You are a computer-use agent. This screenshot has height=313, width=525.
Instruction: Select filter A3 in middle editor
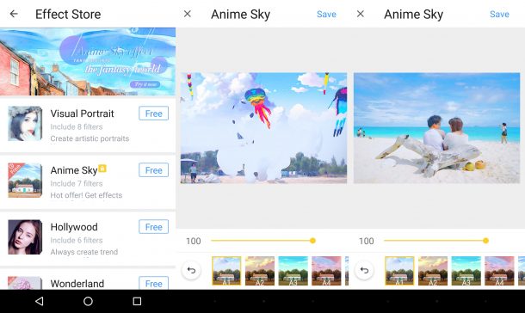[x=293, y=271]
